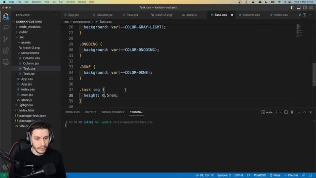Click components in the breadcrumb path
316x178 pixels.
pos(81,22)
